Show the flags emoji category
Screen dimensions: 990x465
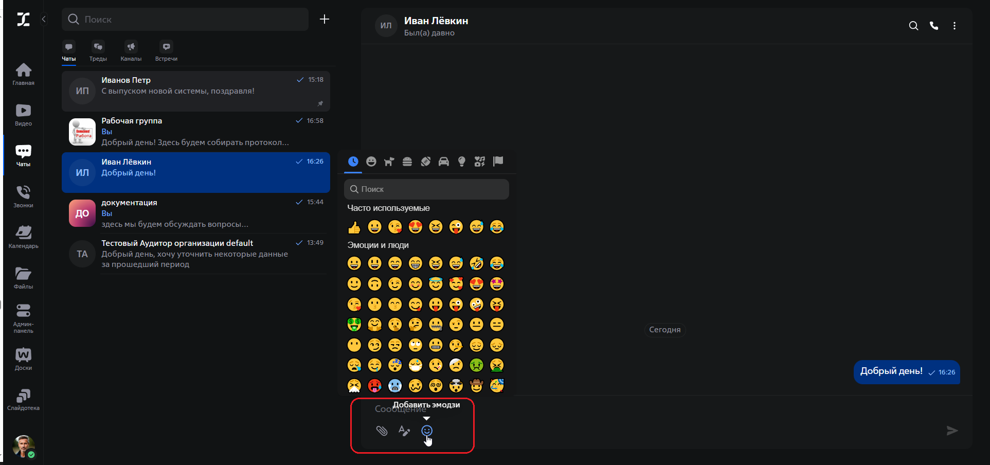click(498, 162)
